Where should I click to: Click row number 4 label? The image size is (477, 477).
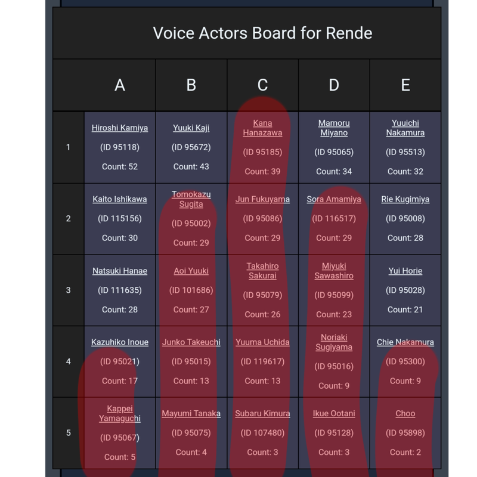[68, 361]
